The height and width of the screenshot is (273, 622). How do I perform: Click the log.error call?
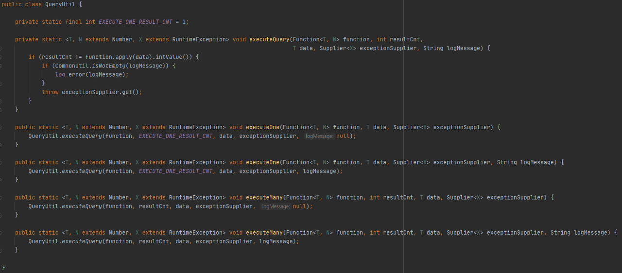tap(70, 74)
